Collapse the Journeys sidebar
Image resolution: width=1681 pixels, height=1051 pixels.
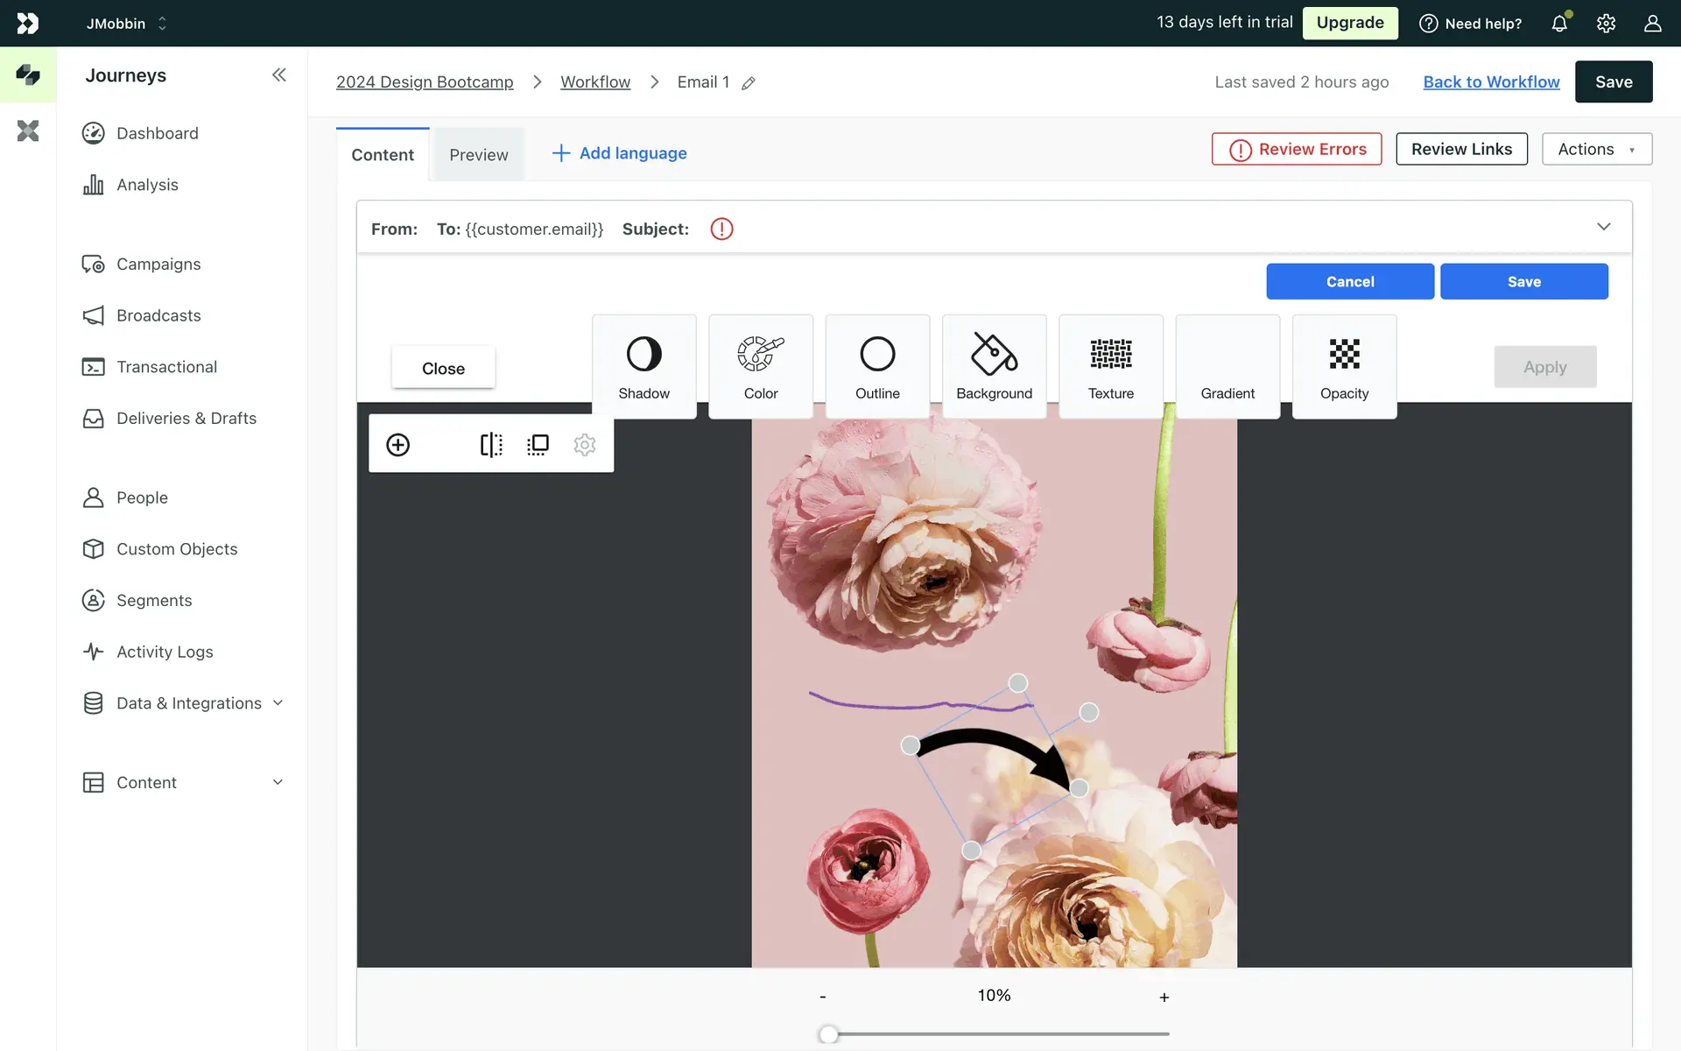(x=278, y=75)
